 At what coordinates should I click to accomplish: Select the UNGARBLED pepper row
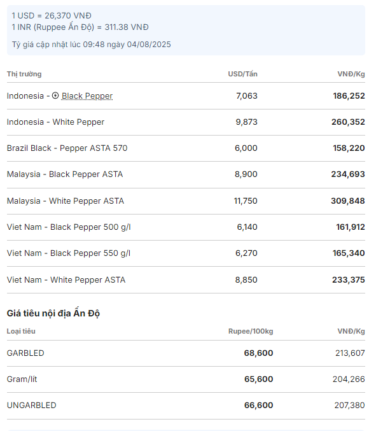186,406
